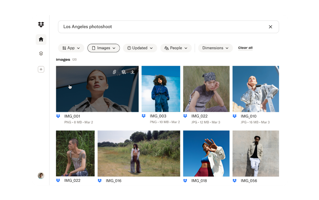Click the add-to-stack icon on IMG_001
The image size is (319, 200).
click(124, 72)
